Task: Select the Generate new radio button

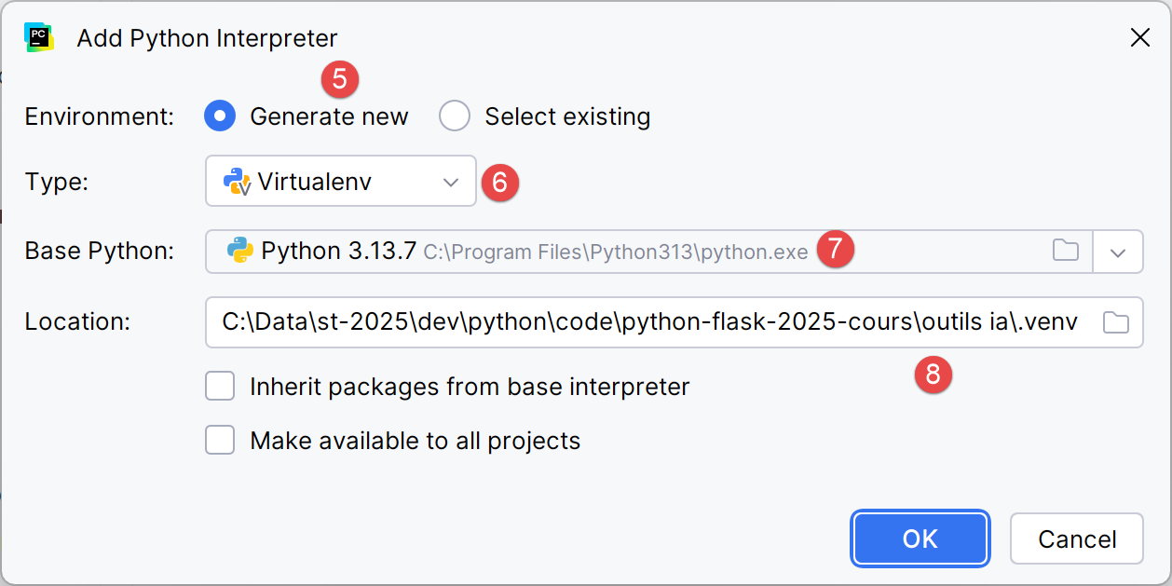Action: pos(220,116)
